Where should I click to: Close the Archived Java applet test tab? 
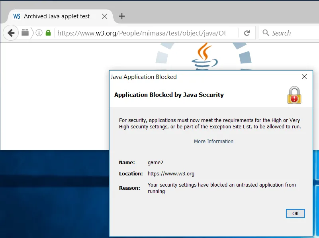point(104,16)
